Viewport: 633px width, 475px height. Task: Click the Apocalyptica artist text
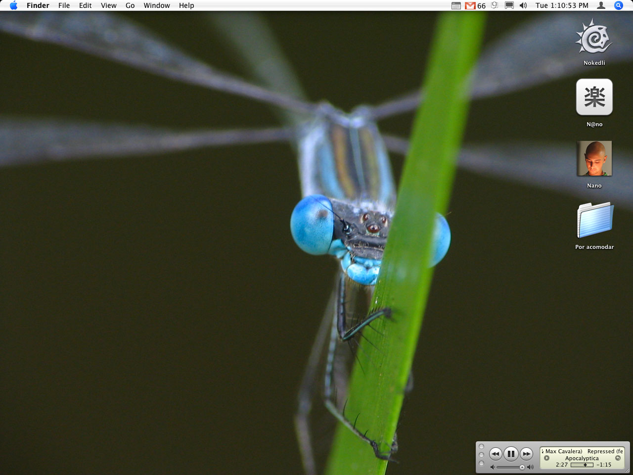pyautogui.click(x=582, y=458)
